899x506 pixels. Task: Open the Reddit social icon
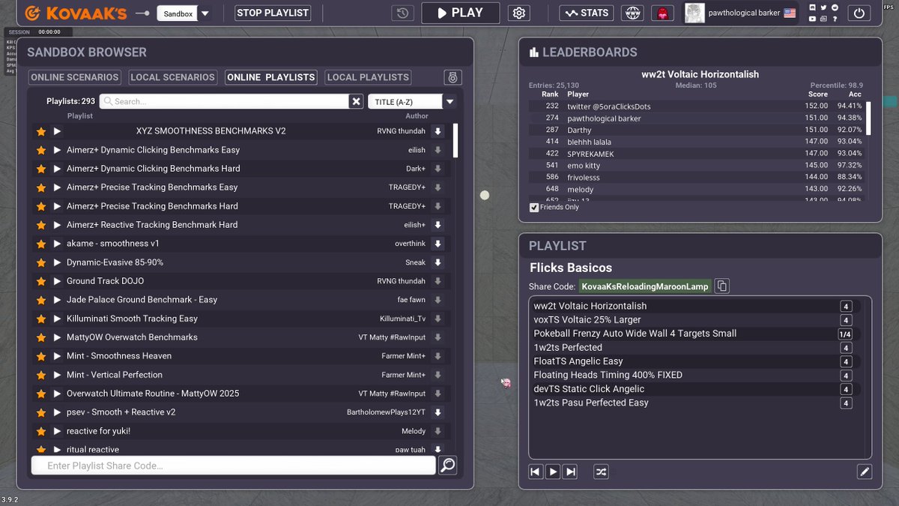(835, 7)
